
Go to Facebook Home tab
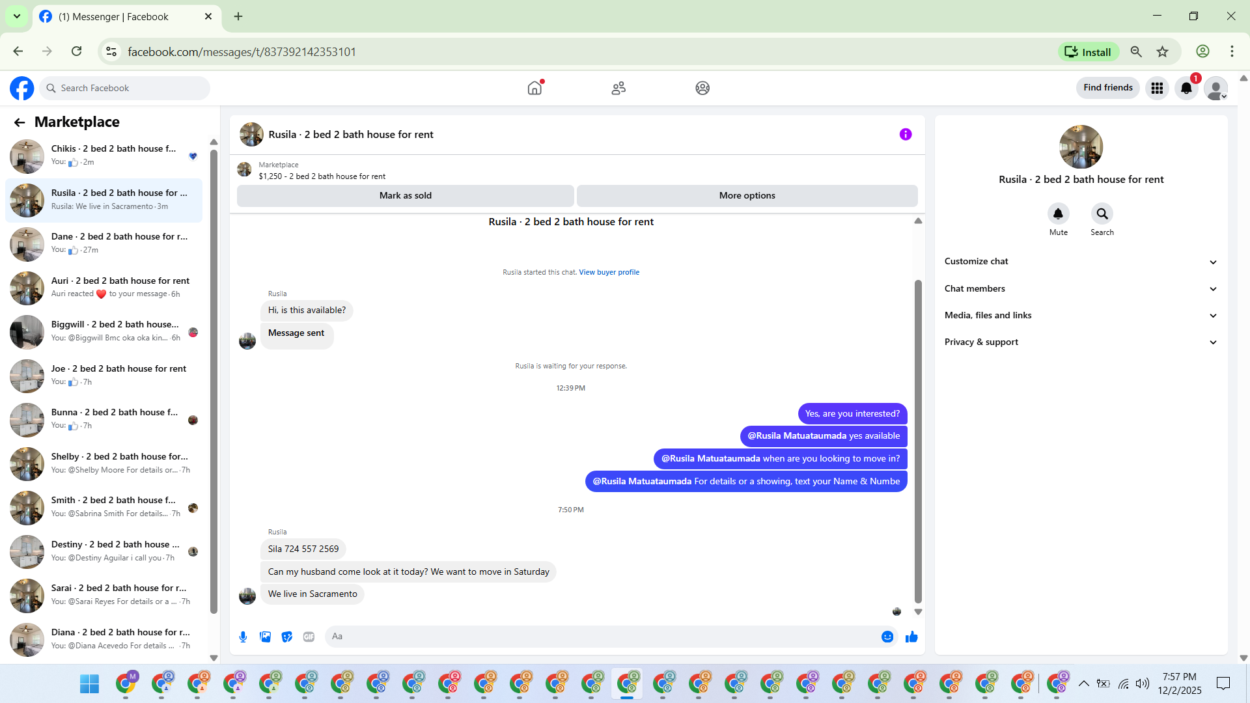click(x=535, y=88)
